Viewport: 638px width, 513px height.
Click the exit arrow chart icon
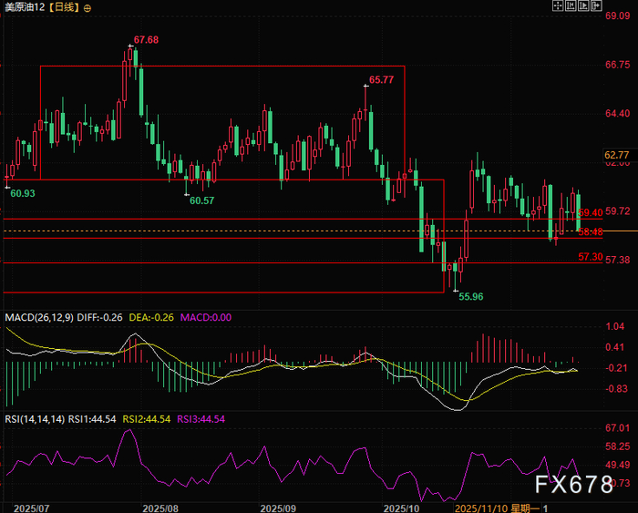pos(596,5)
